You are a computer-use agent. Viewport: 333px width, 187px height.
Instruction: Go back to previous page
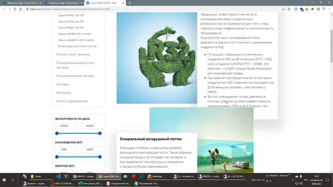pyautogui.click(x=4, y=9)
